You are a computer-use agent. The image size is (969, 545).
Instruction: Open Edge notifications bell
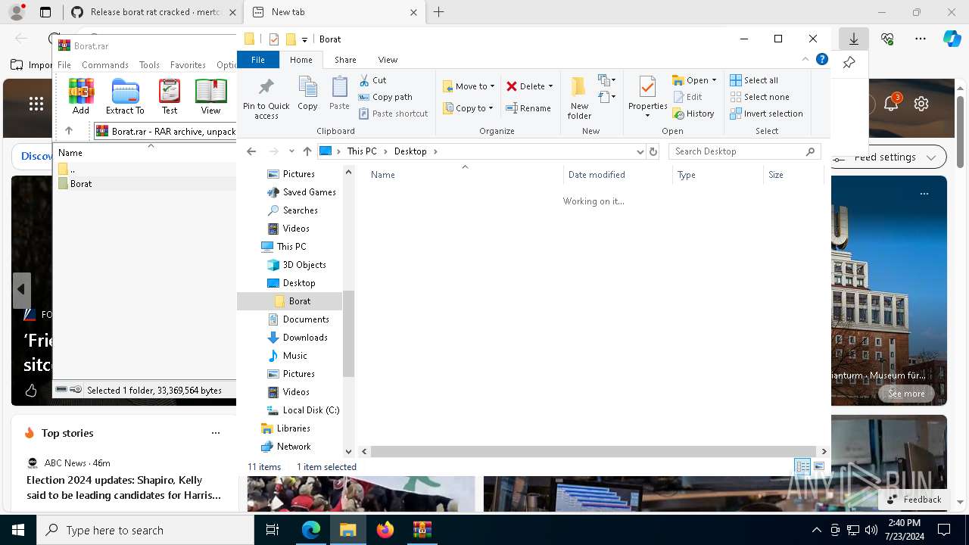(x=891, y=104)
